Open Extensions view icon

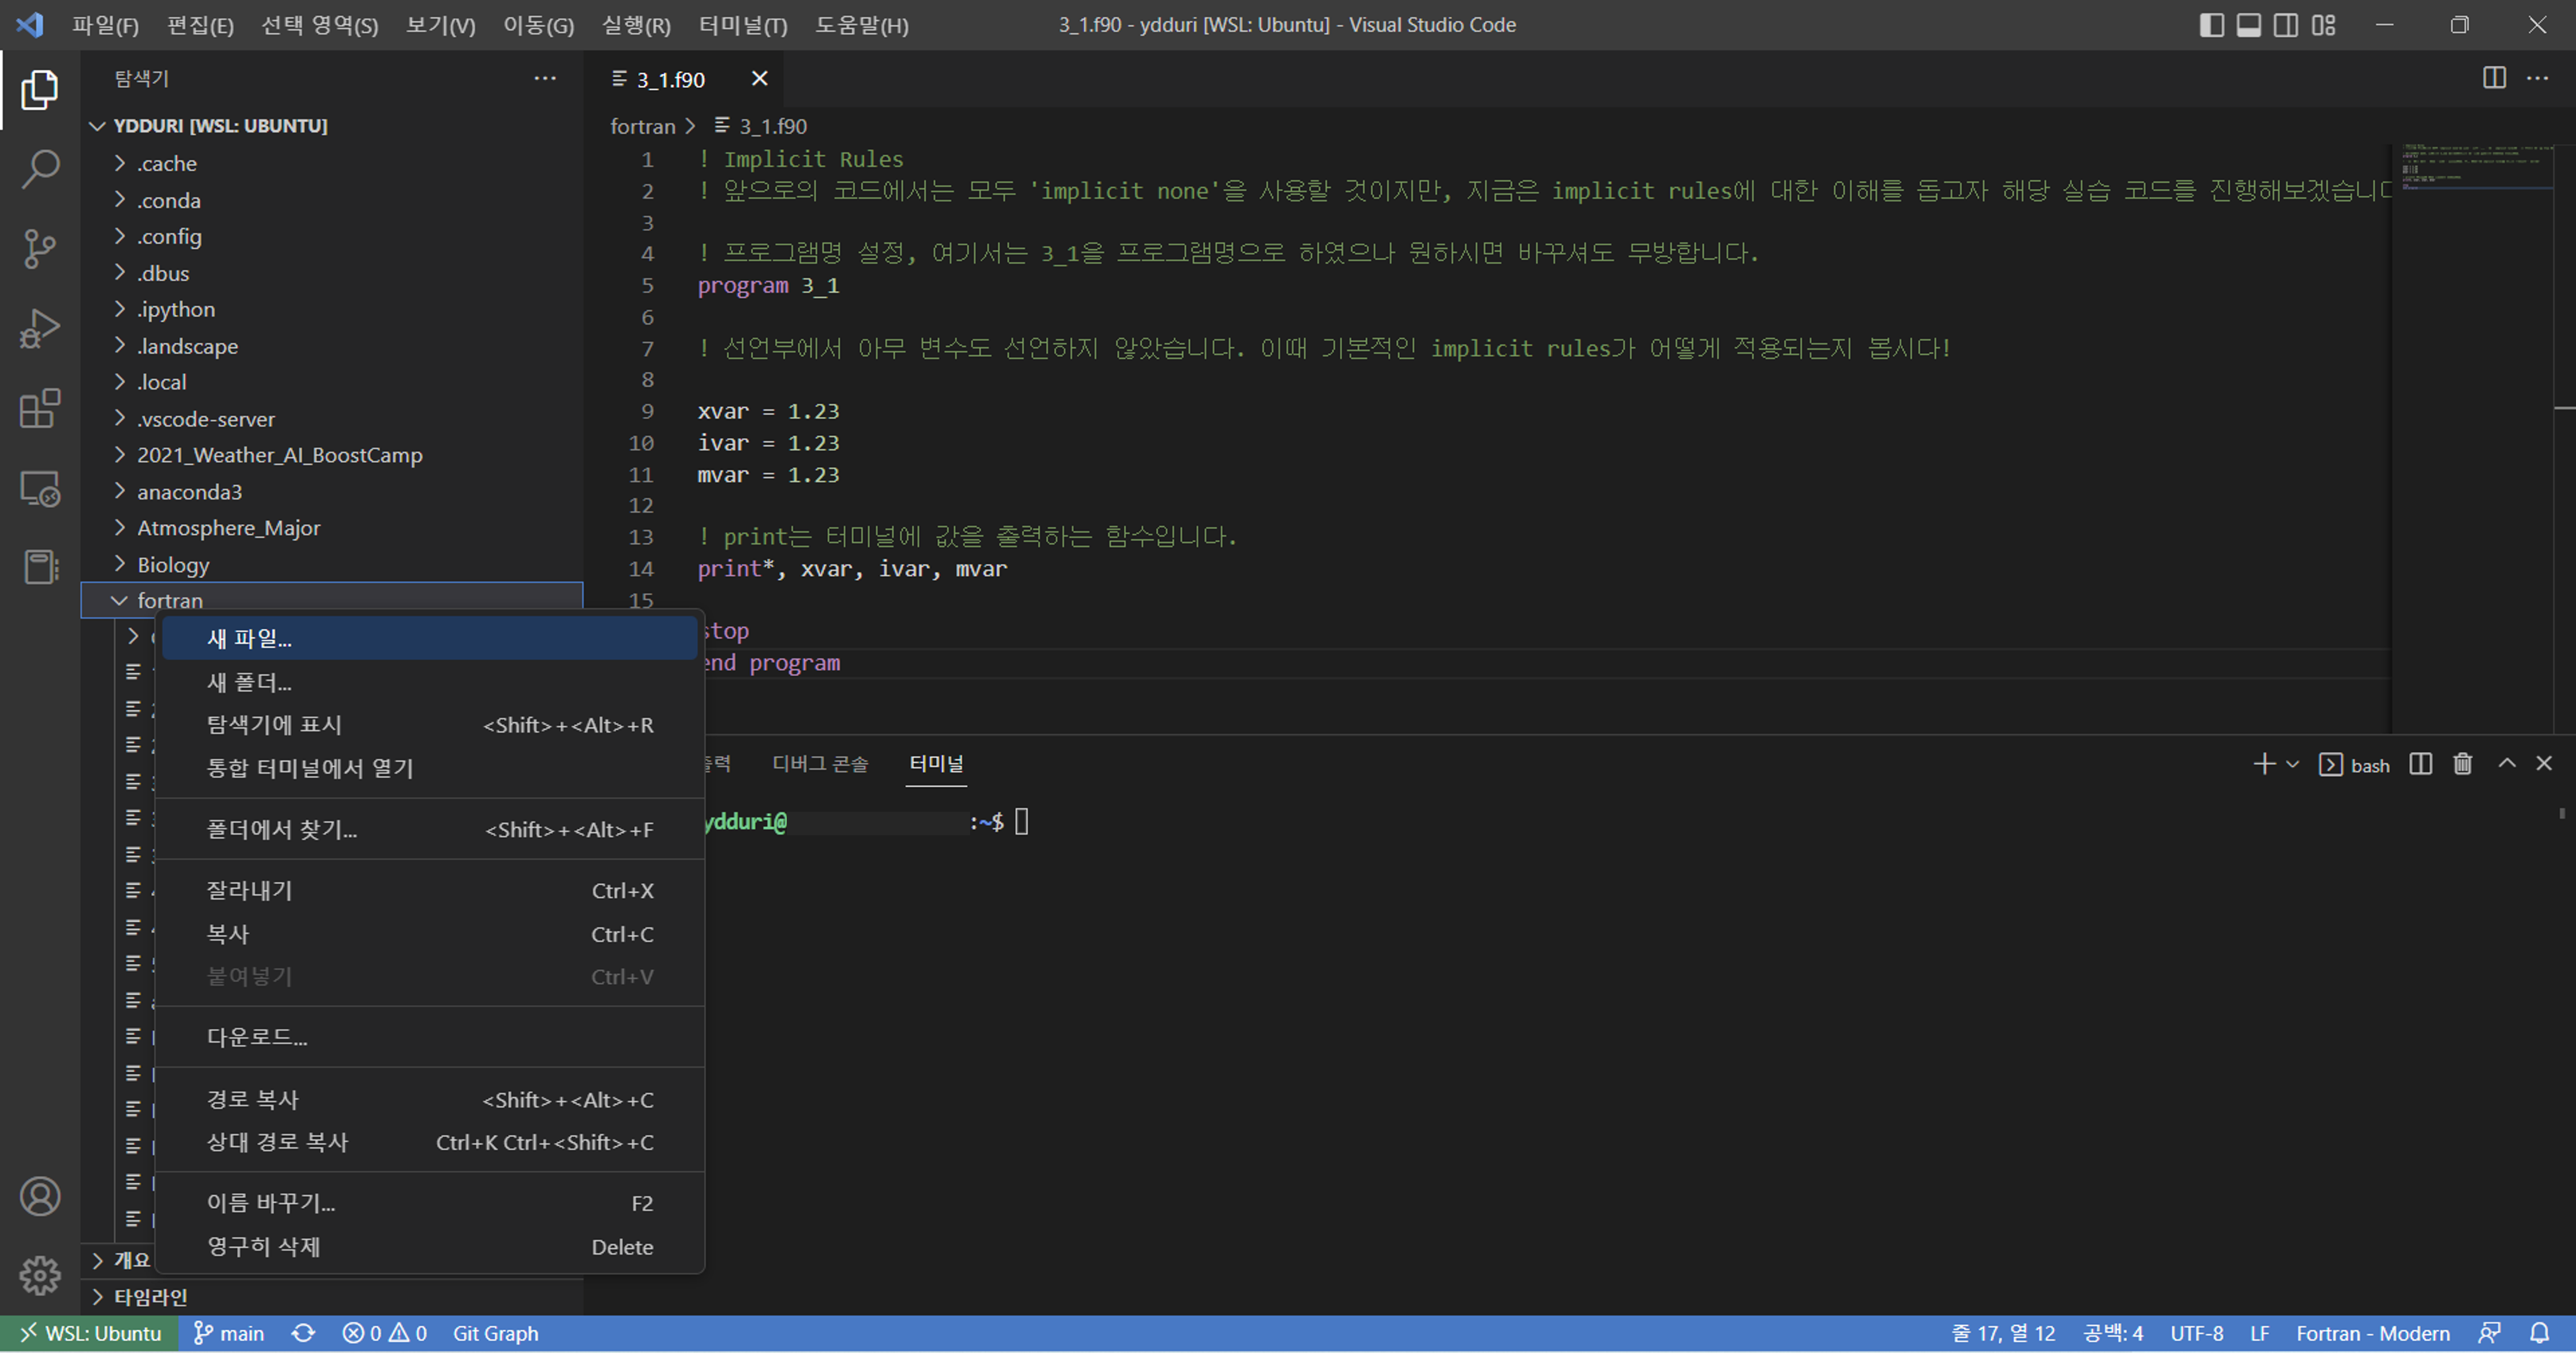[x=40, y=408]
